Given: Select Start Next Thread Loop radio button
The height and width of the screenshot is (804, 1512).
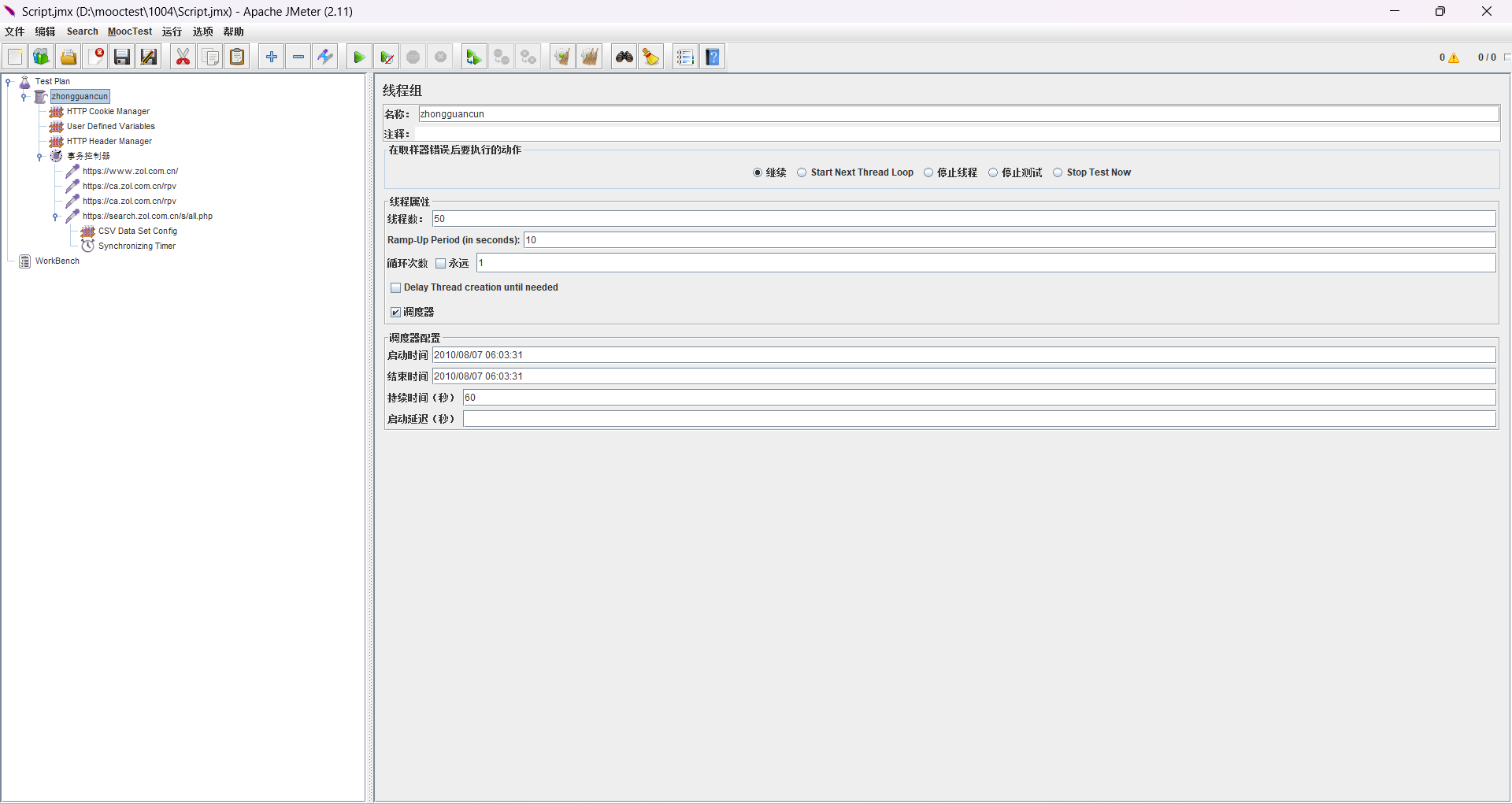Looking at the screenshot, I should point(802,172).
